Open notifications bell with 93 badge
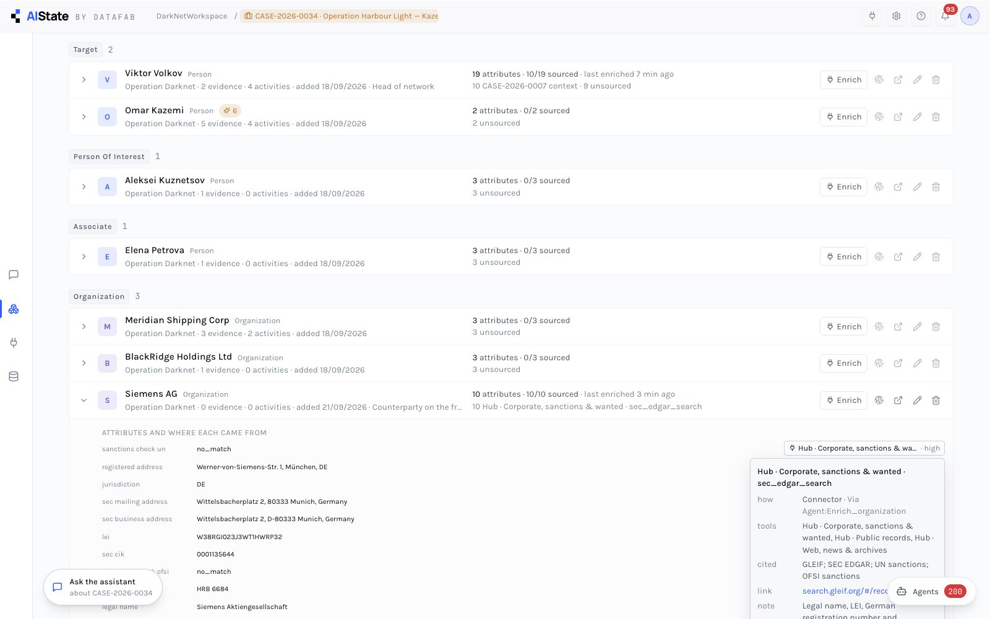This screenshot has width=990, height=619. [945, 16]
